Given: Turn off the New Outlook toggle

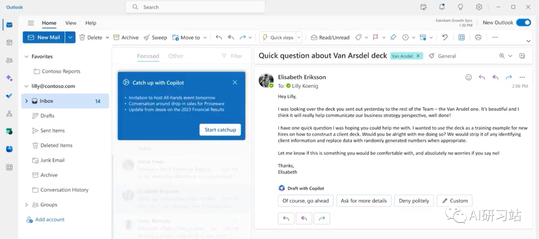Looking at the screenshot, I should (524, 22).
